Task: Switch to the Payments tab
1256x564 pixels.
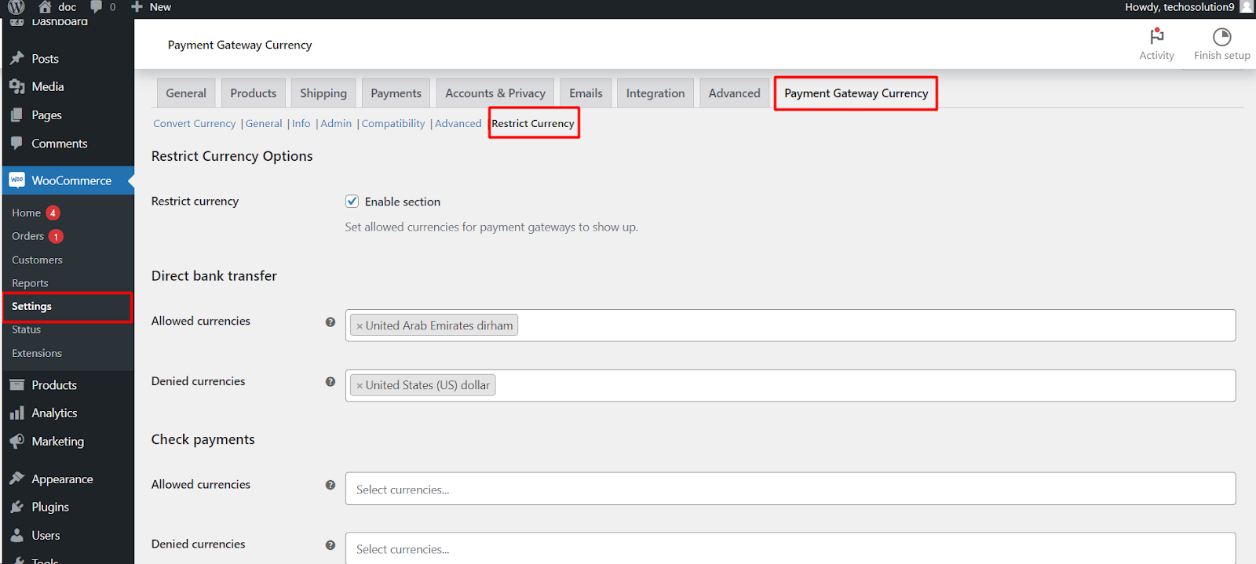Action: 396,93
